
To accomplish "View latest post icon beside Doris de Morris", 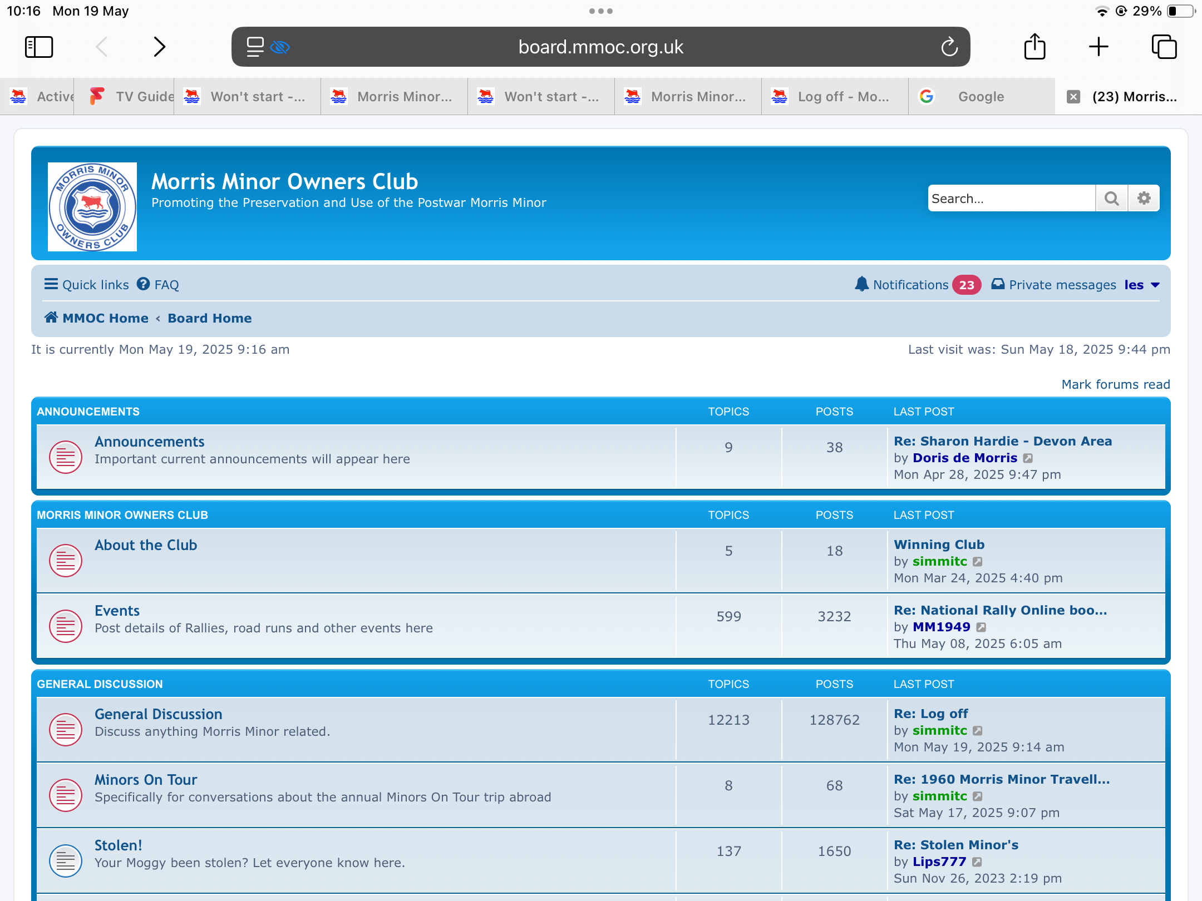I will coord(1028,458).
